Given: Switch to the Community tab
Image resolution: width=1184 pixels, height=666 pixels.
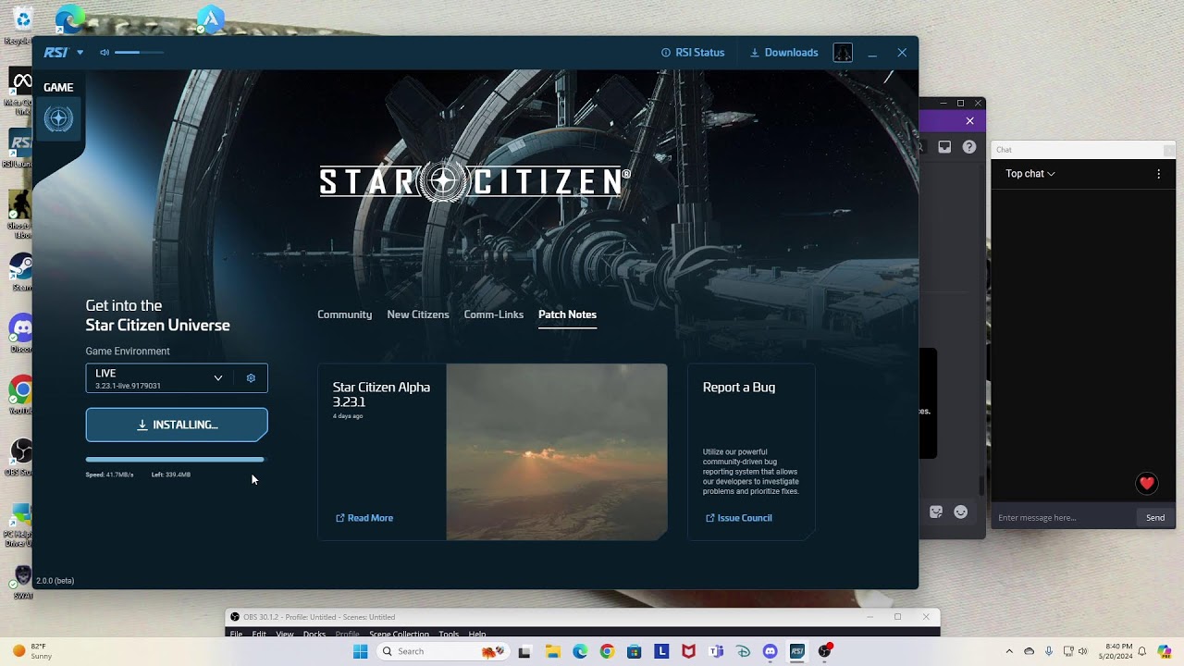Looking at the screenshot, I should pyautogui.click(x=344, y=314).
